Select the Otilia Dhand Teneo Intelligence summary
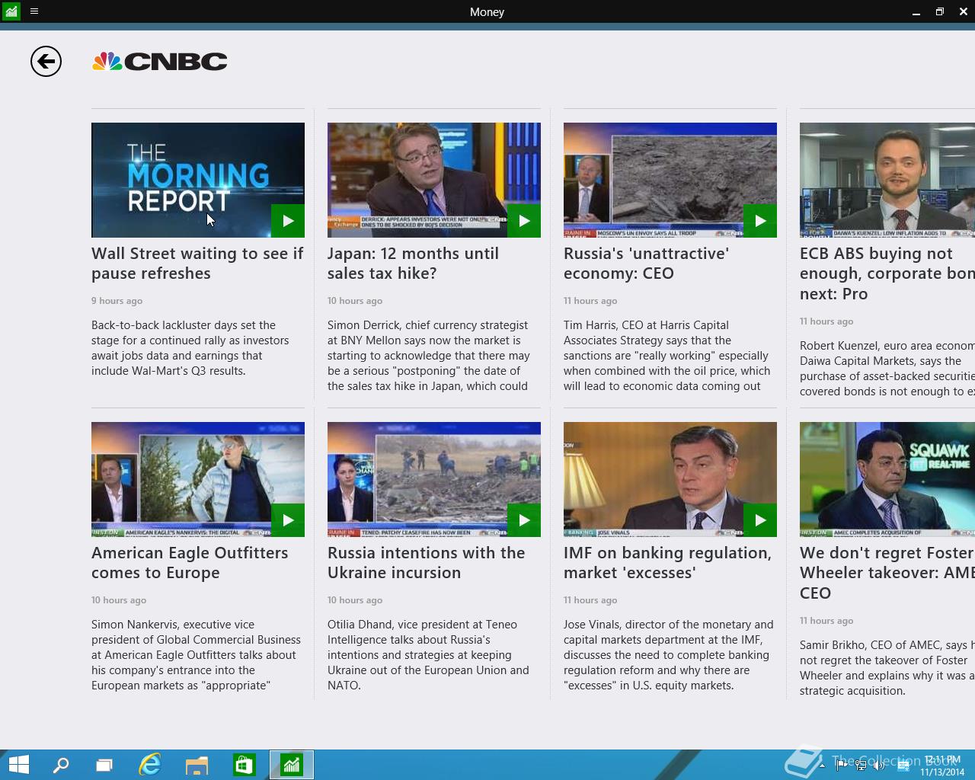Screen dimensions: 975x780 point(428,655)
